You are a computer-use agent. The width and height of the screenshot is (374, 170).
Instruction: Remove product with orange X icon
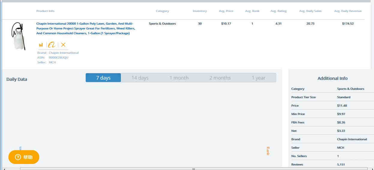tap(63, 45)
